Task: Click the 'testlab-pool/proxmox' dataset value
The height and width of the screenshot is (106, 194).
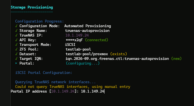Action: tap(87, 54)
